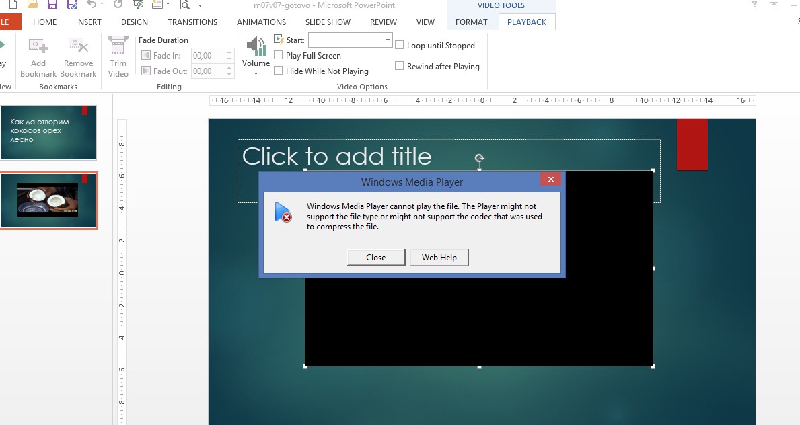Open the Undo history dropdown arrow
The image size is (800, 425).
point(102,5)
